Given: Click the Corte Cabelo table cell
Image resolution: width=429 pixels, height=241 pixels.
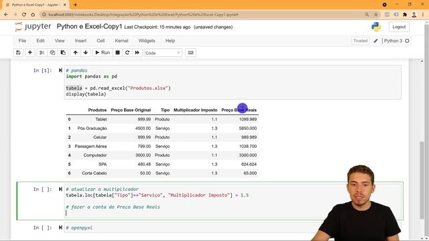Looking at the screenshot, I should click(94, 173).
